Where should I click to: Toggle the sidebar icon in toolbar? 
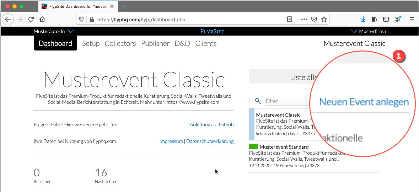386,19
